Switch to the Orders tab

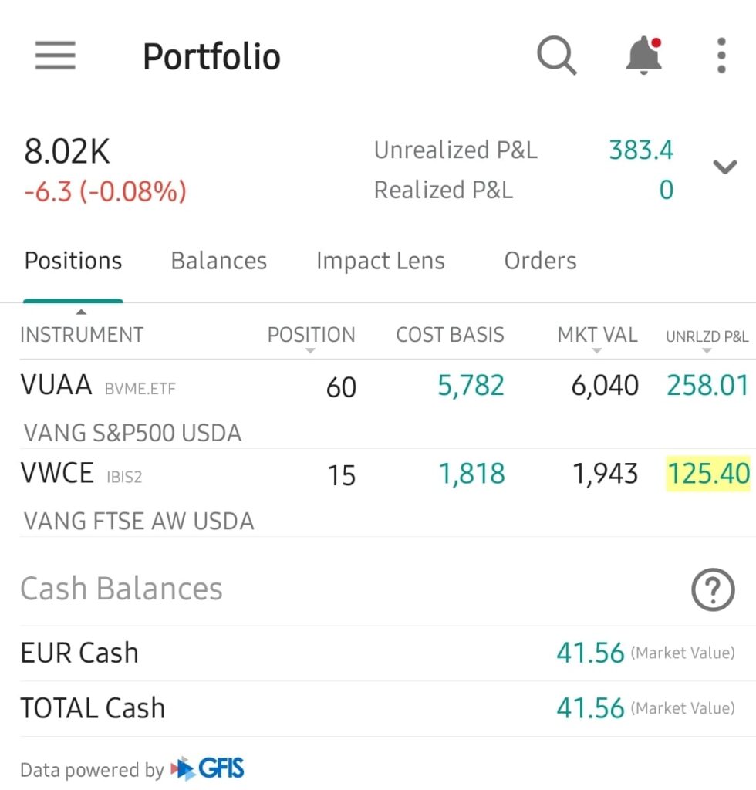click(540, 261)
